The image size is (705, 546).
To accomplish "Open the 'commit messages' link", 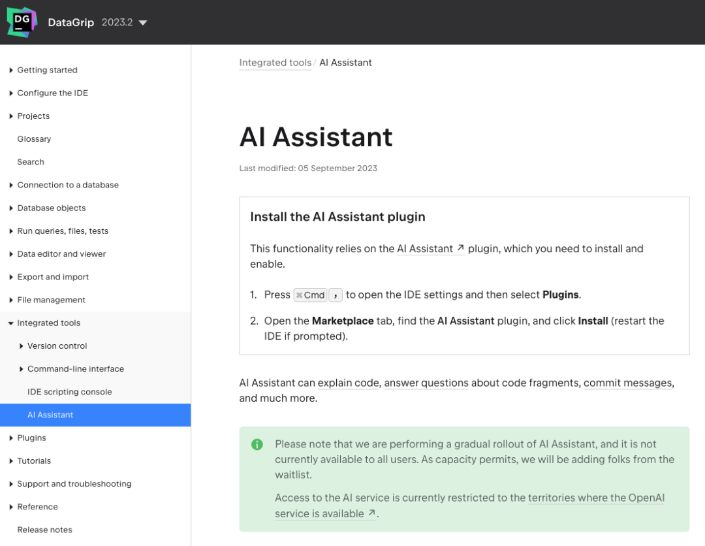I will click(x=627, y=383).
